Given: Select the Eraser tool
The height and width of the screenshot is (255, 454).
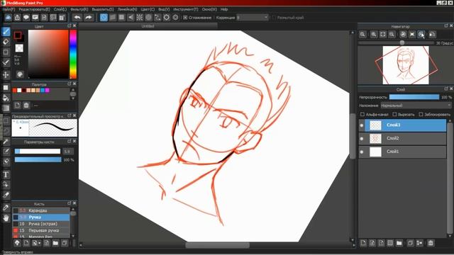Looking at the screenshot, I should click(x=6, y=42).
